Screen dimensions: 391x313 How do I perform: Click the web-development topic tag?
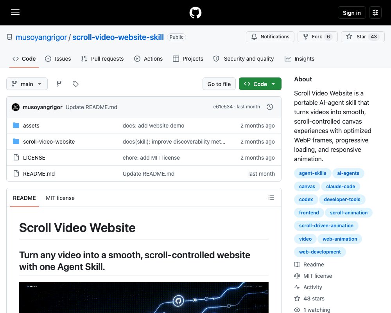[320, 252]
